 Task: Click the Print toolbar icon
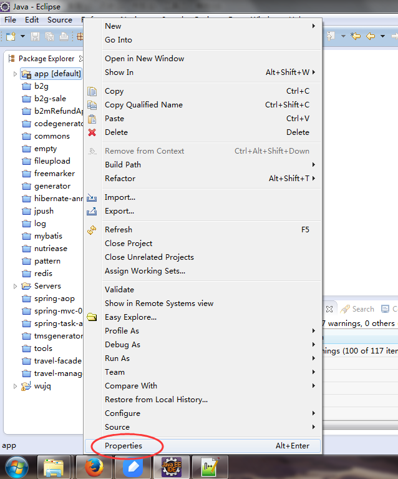tap(64, 36)
